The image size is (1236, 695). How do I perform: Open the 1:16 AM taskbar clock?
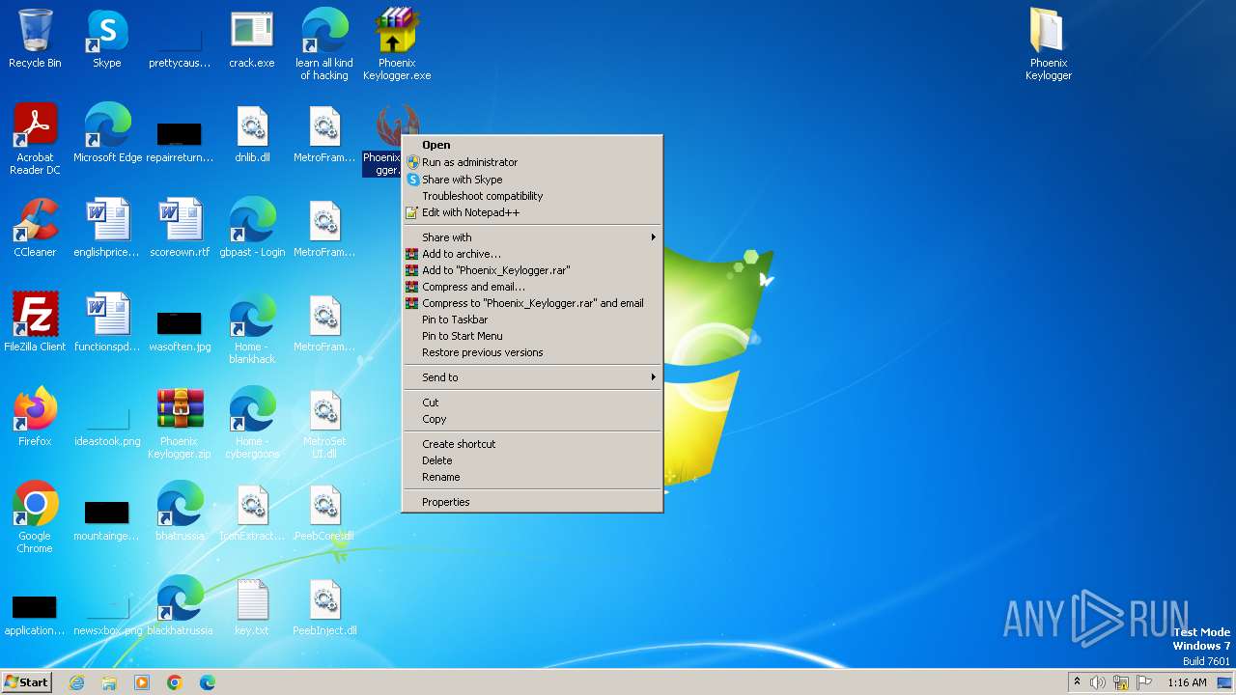[x=1187, y=682]
